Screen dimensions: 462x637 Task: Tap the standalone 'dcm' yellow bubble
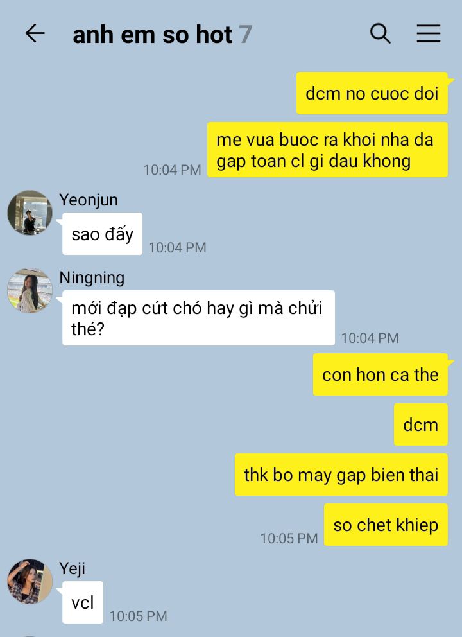pos(420,424)
